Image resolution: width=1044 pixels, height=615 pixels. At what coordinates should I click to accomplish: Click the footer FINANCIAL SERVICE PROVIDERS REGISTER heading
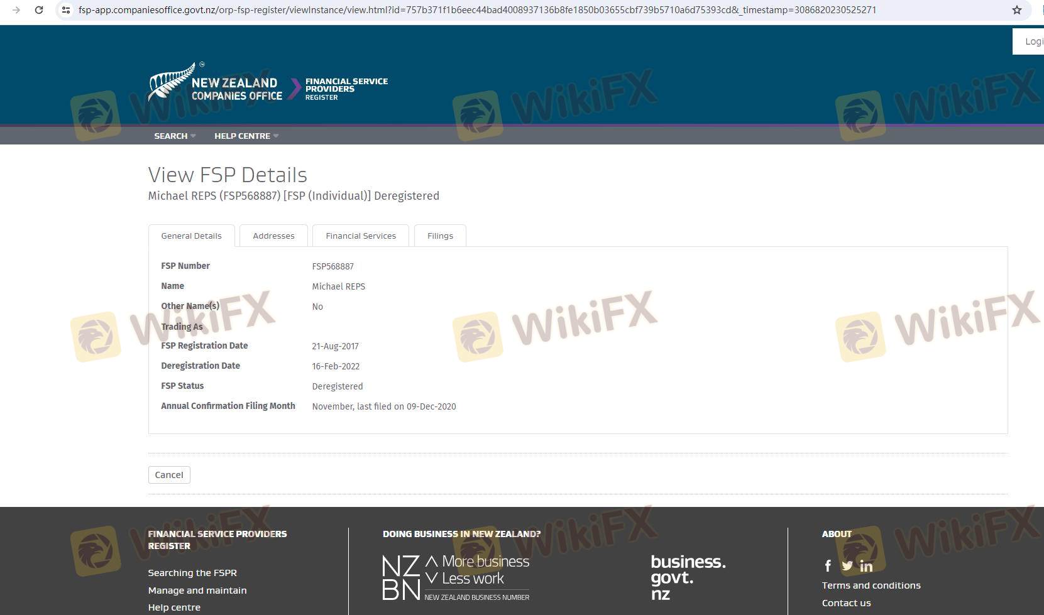(x=217, y=540)
